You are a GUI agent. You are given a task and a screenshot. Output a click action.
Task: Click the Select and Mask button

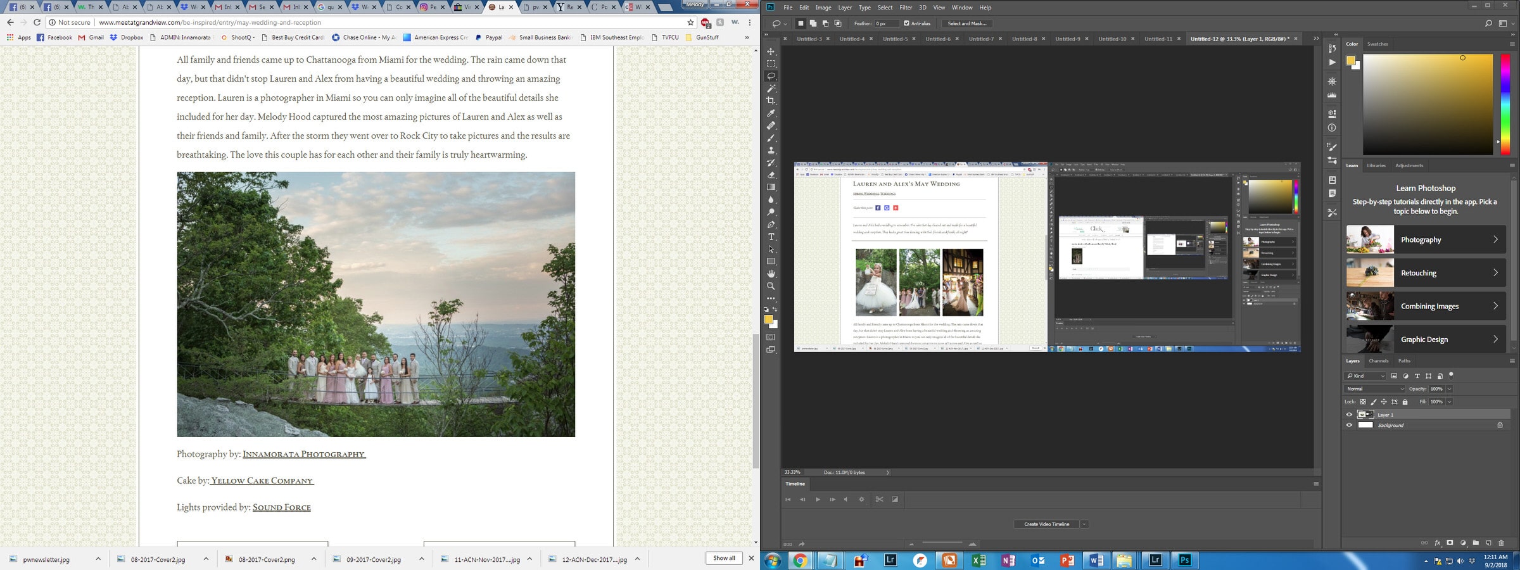pos(966,23)
